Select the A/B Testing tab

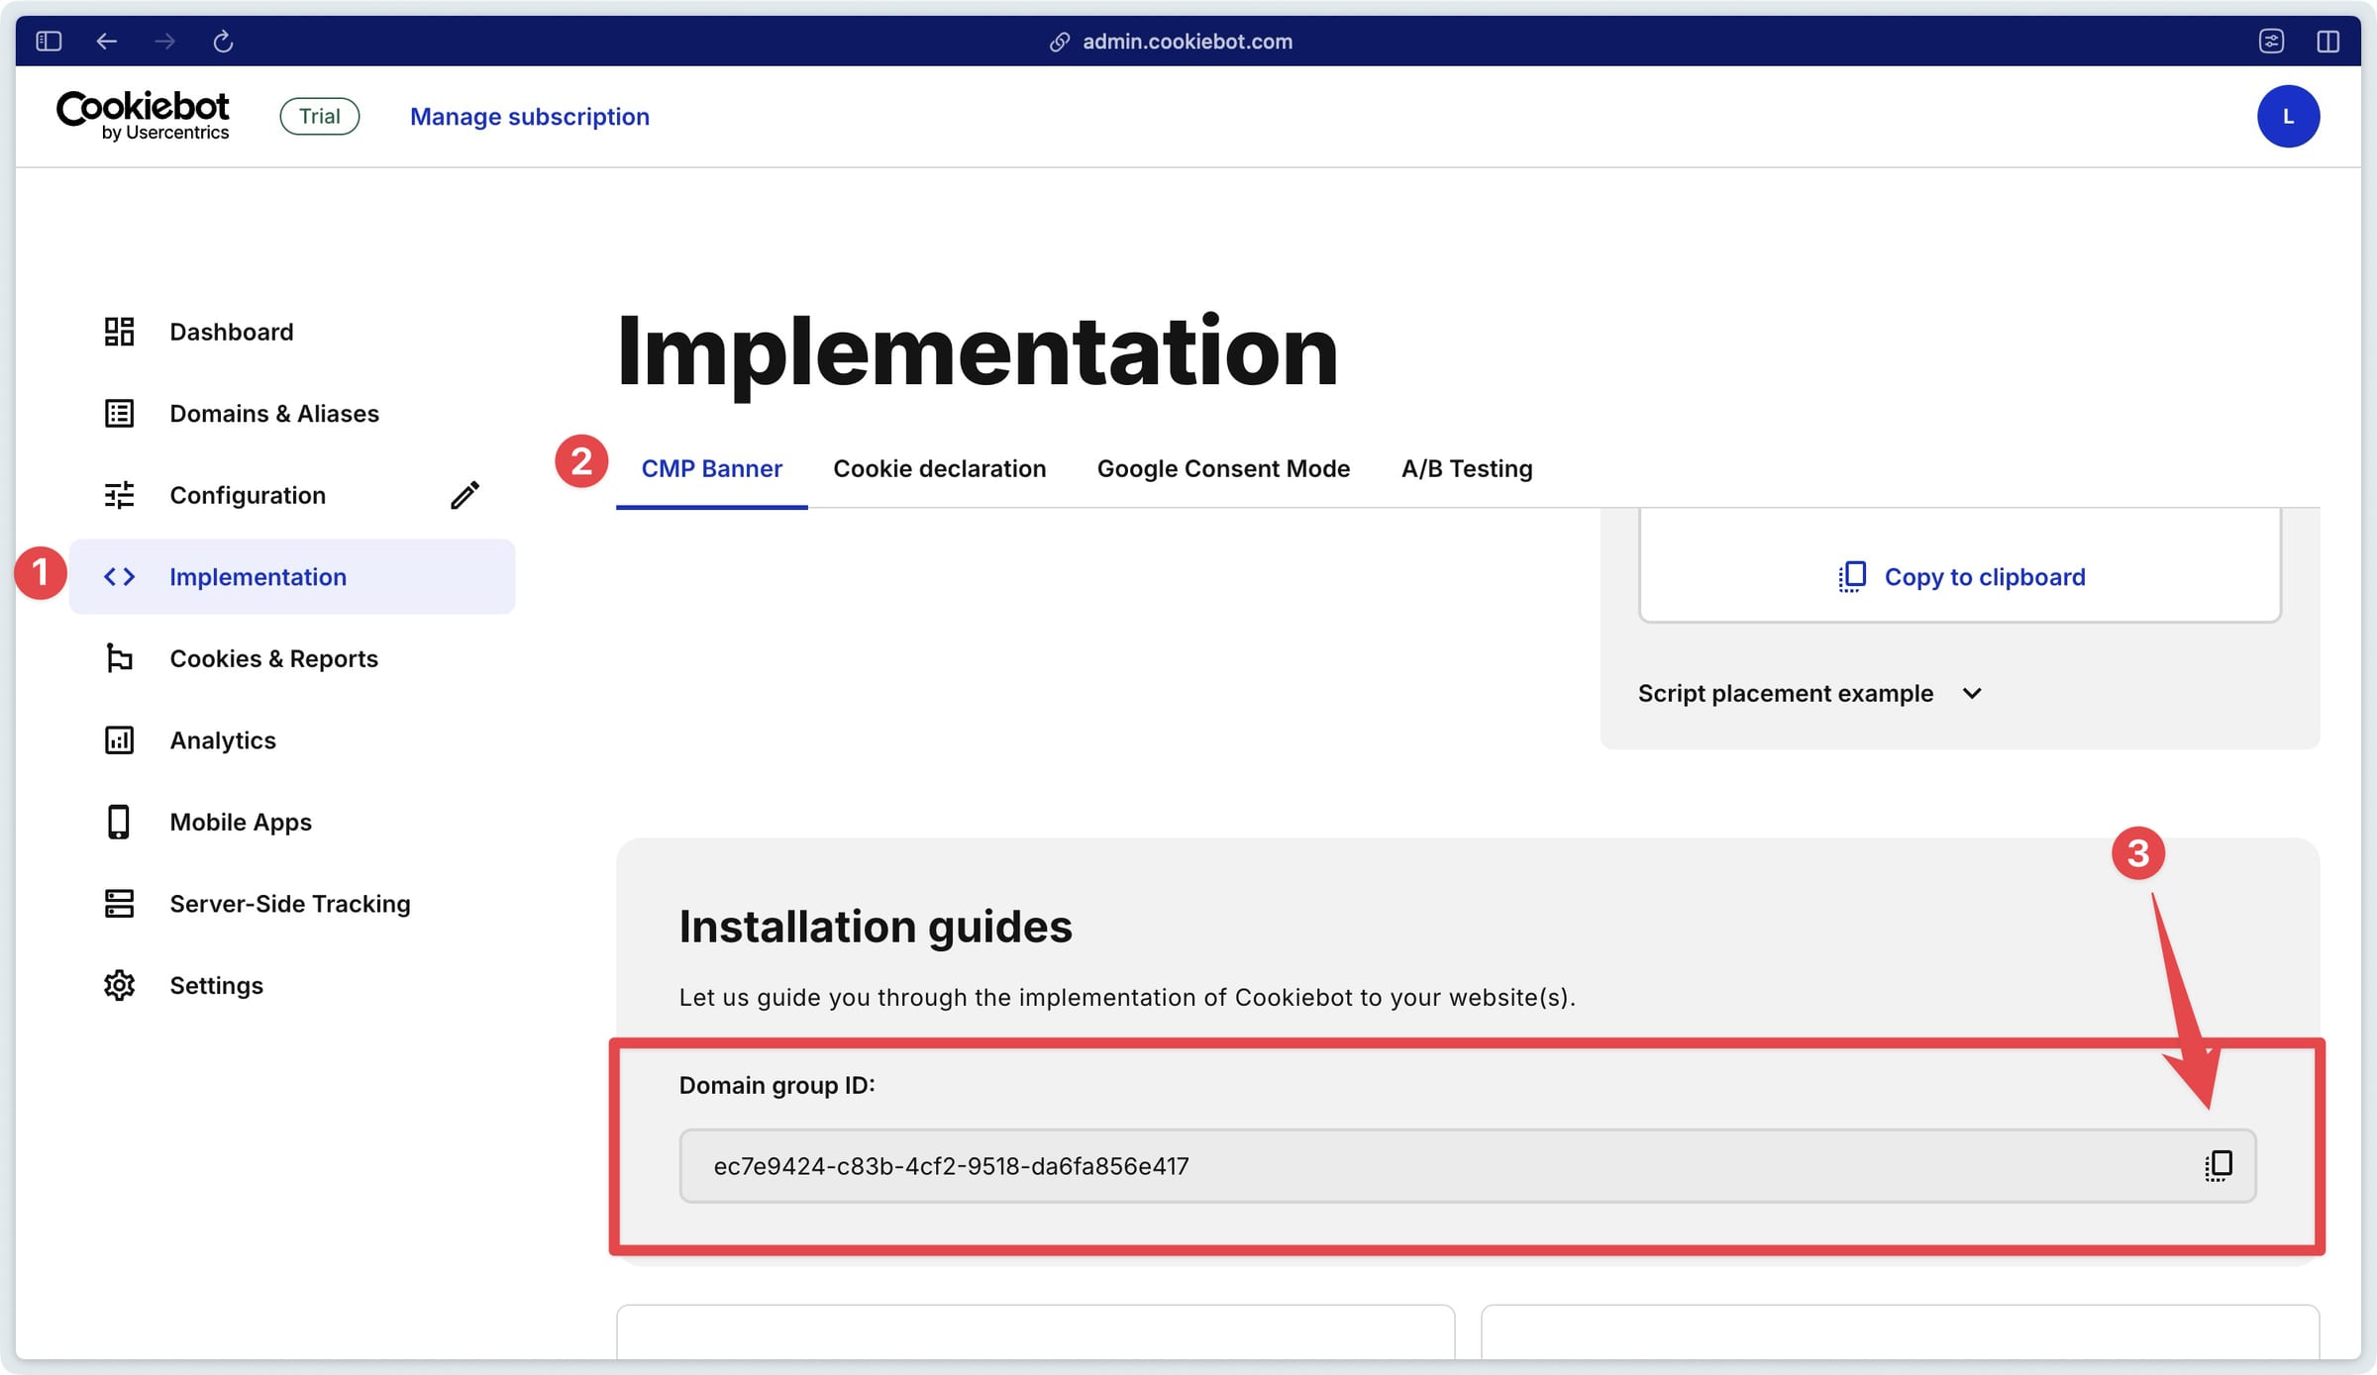click(1467, 468)
